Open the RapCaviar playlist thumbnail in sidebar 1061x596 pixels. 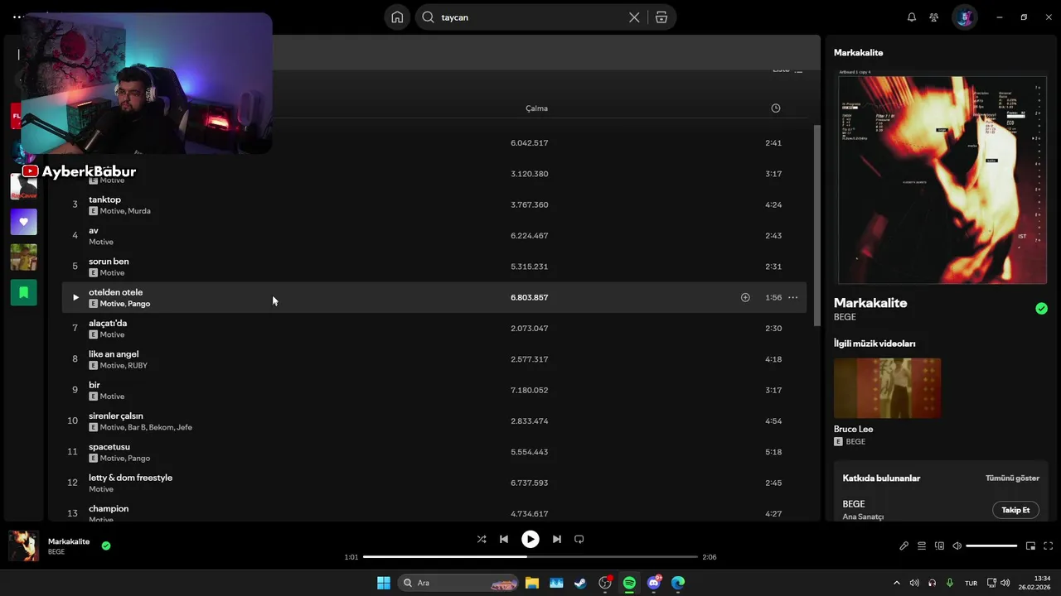point(23,186)
